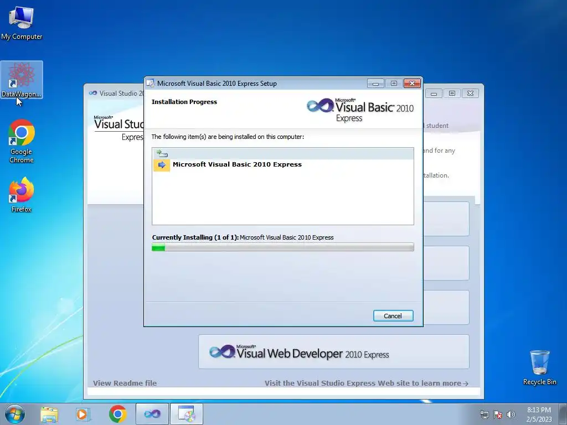Click the install list header icon
This screenshot has height=425, width=567.
click(x=162, y=154)
